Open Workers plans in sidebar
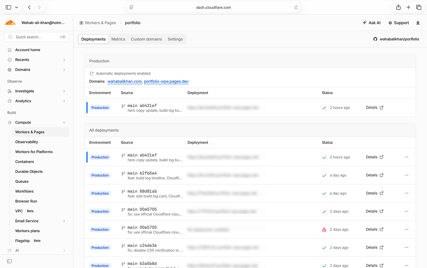This screenshot has height=268, width=427. [x=27, y=231]
